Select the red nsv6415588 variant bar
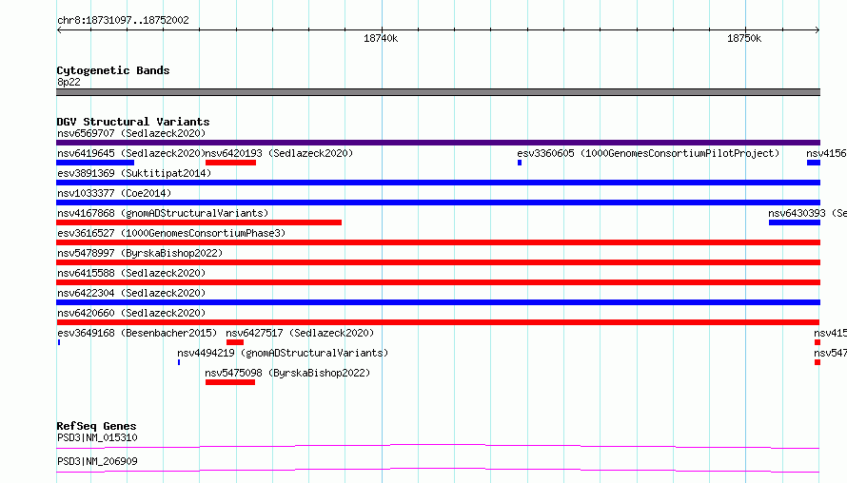Image resolution: width=847 pixels, height=483 pixels. pyautogui.click(x=438, y=282)
